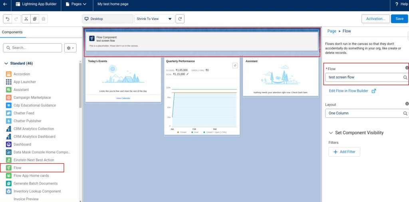This screenshot has height=202, width=409.
Task: Select the Cdp Educational Guidance icon
Action: (x=9, y=105)
